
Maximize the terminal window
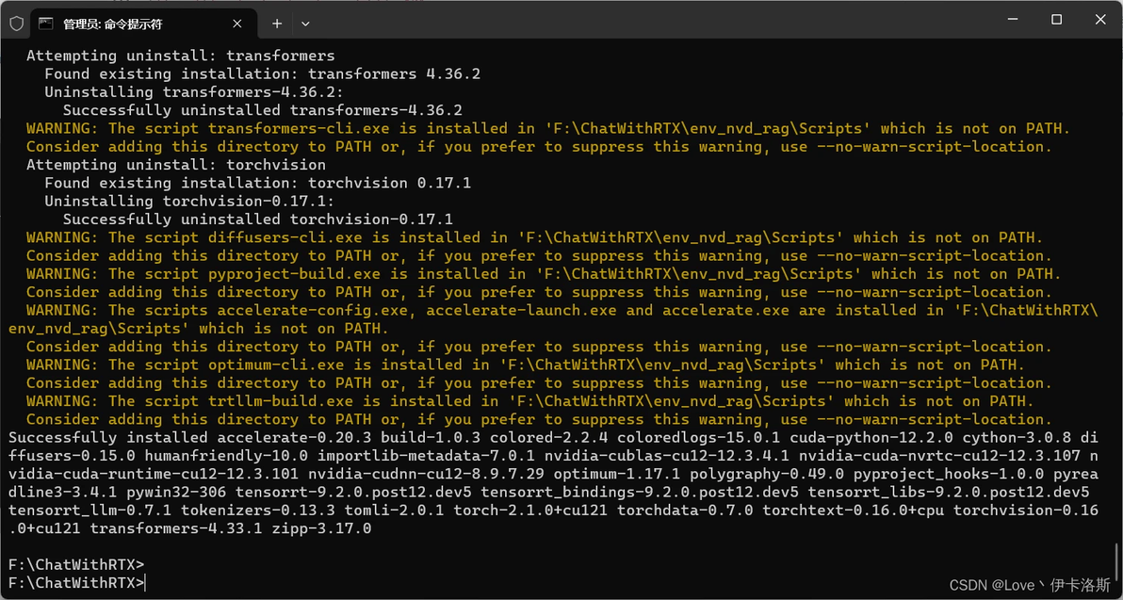pyautogui.click(x=1056, y=20)
